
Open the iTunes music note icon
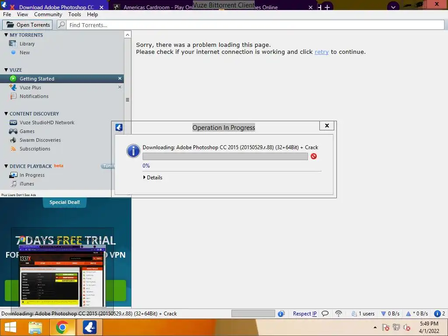coord(14,184)
